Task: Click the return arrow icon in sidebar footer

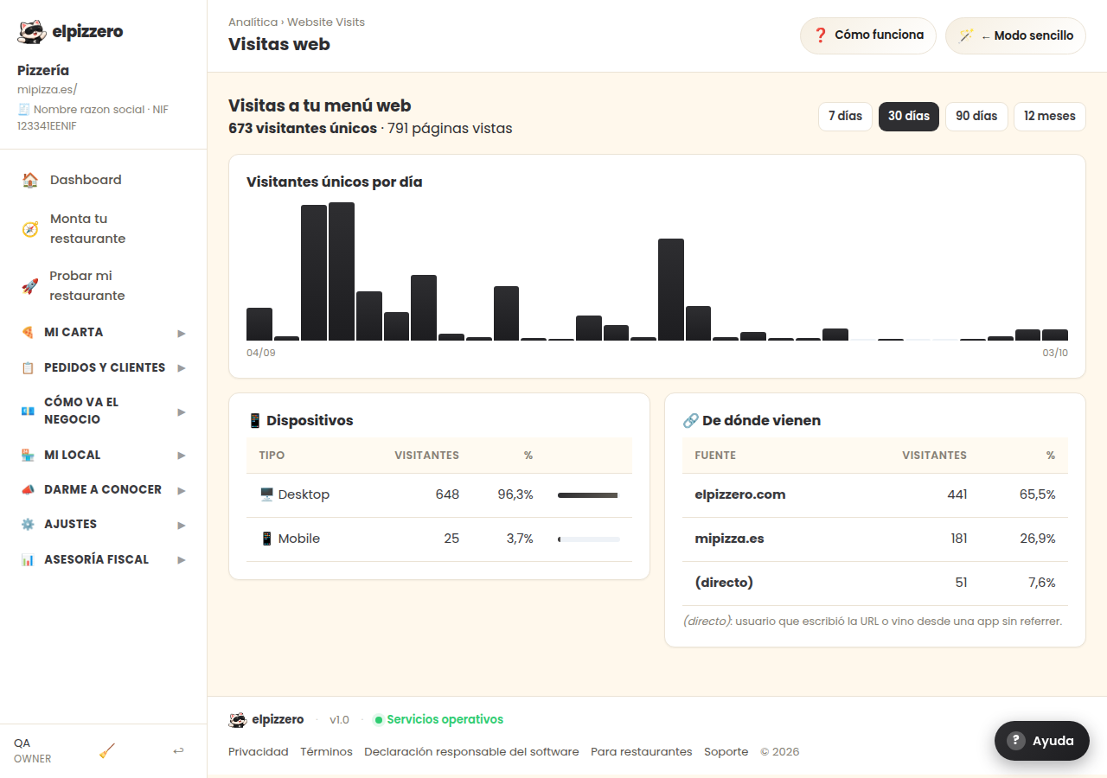Action: [178, 750]
